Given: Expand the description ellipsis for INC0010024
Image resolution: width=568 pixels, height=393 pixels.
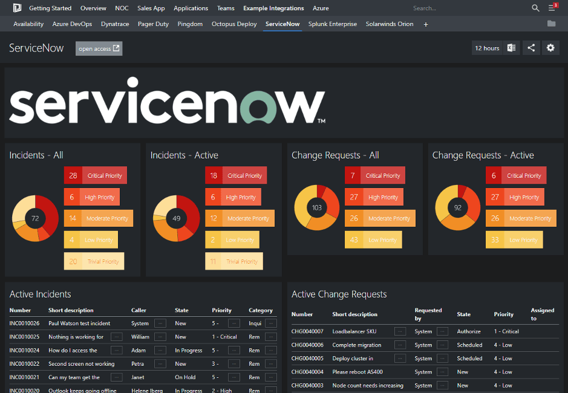Looking at the screenshot, I should (x=116, y=350).
